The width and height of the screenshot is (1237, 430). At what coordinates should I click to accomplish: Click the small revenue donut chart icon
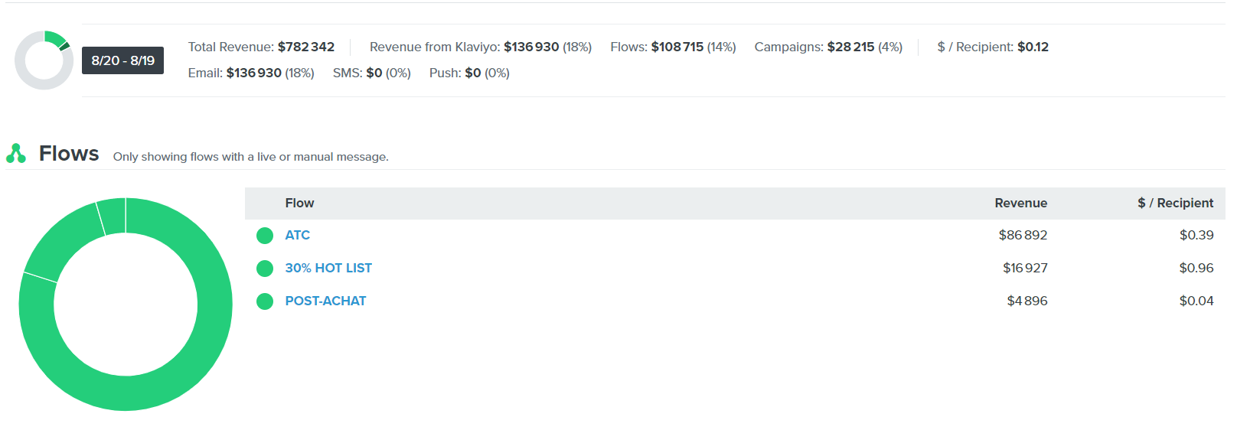coord(44,60)
